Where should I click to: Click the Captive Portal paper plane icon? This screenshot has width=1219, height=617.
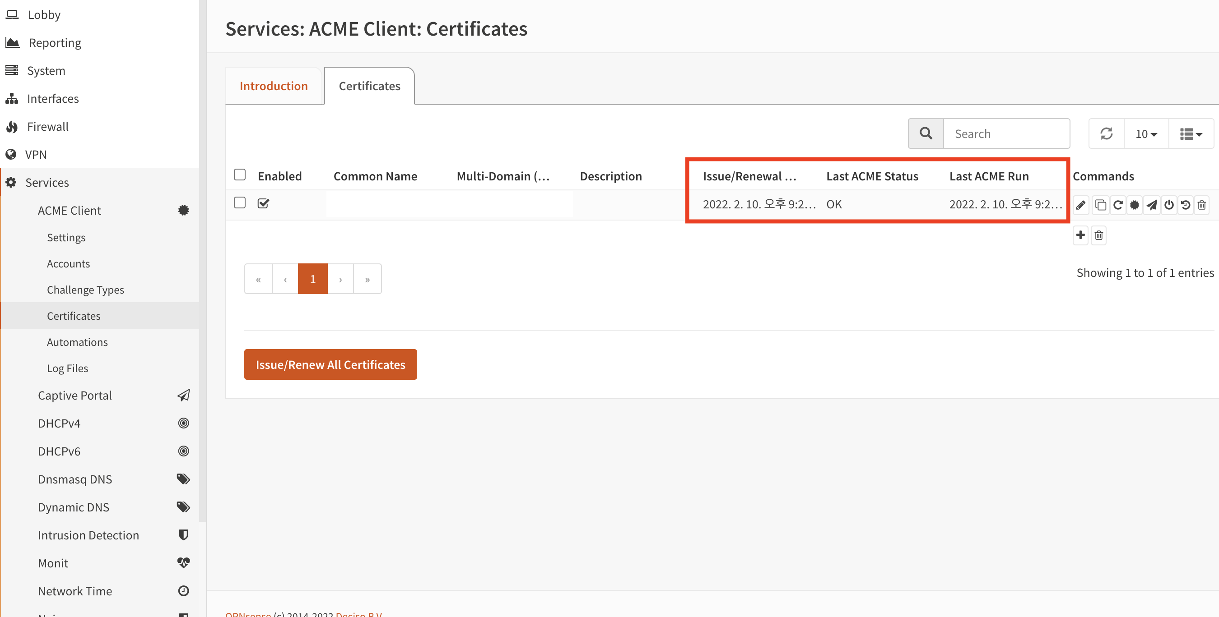click(x=184, y=395)
